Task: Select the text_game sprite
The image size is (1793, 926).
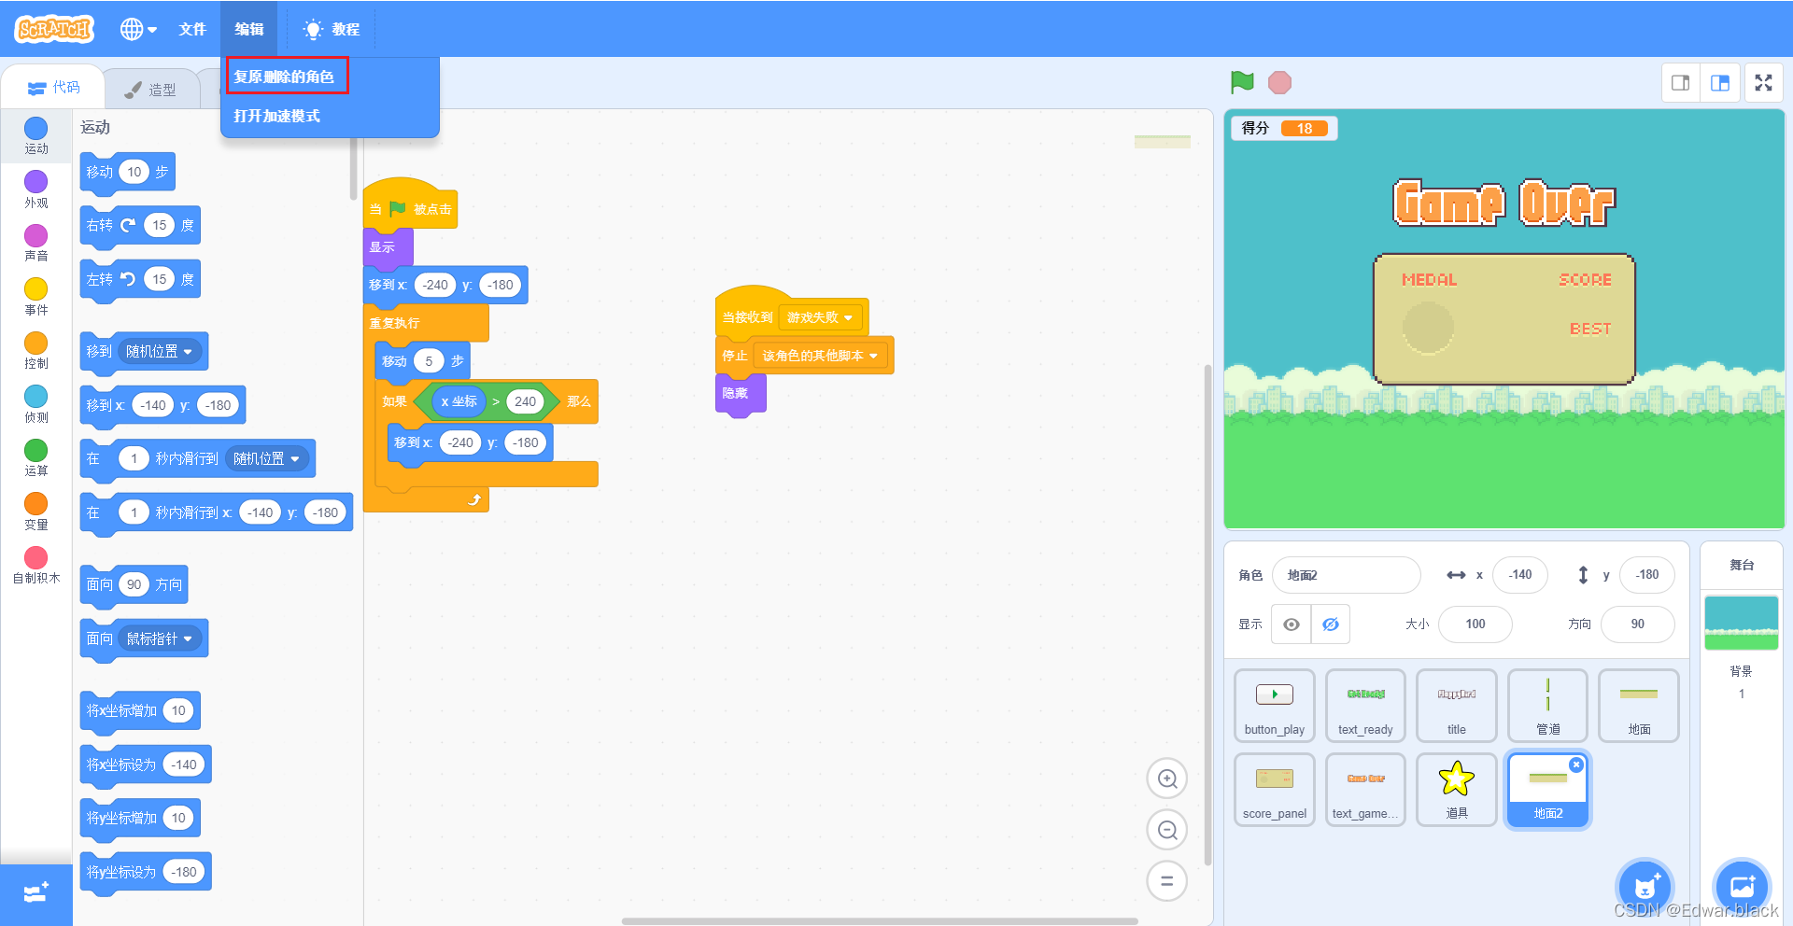Action: [1365, 790]
